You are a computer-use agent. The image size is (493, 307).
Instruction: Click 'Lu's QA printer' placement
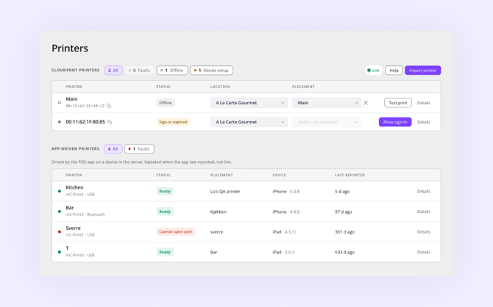pyautogui.click(x=225, y=191)
